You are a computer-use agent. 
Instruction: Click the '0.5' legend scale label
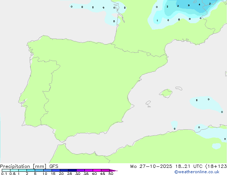point(13,174)
